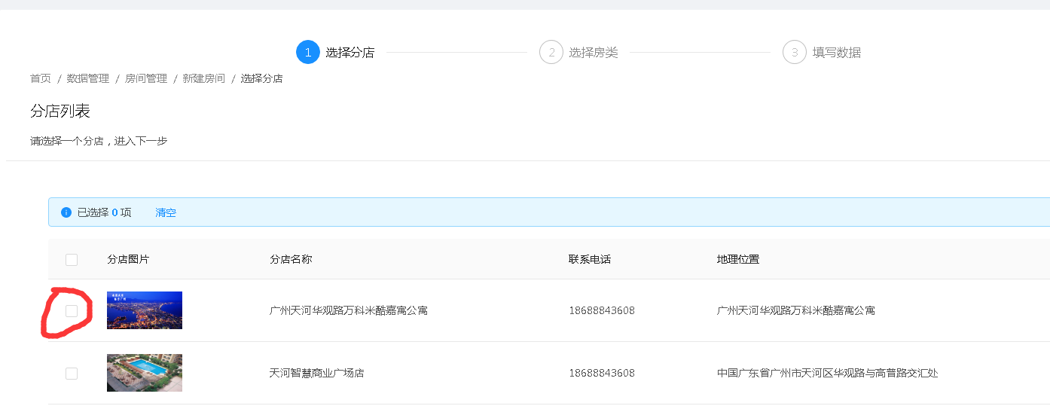Click 清空 to clear selection
Image resolution: width=1050 pixels, height=409 pixels.
click(x=166, y=212)
